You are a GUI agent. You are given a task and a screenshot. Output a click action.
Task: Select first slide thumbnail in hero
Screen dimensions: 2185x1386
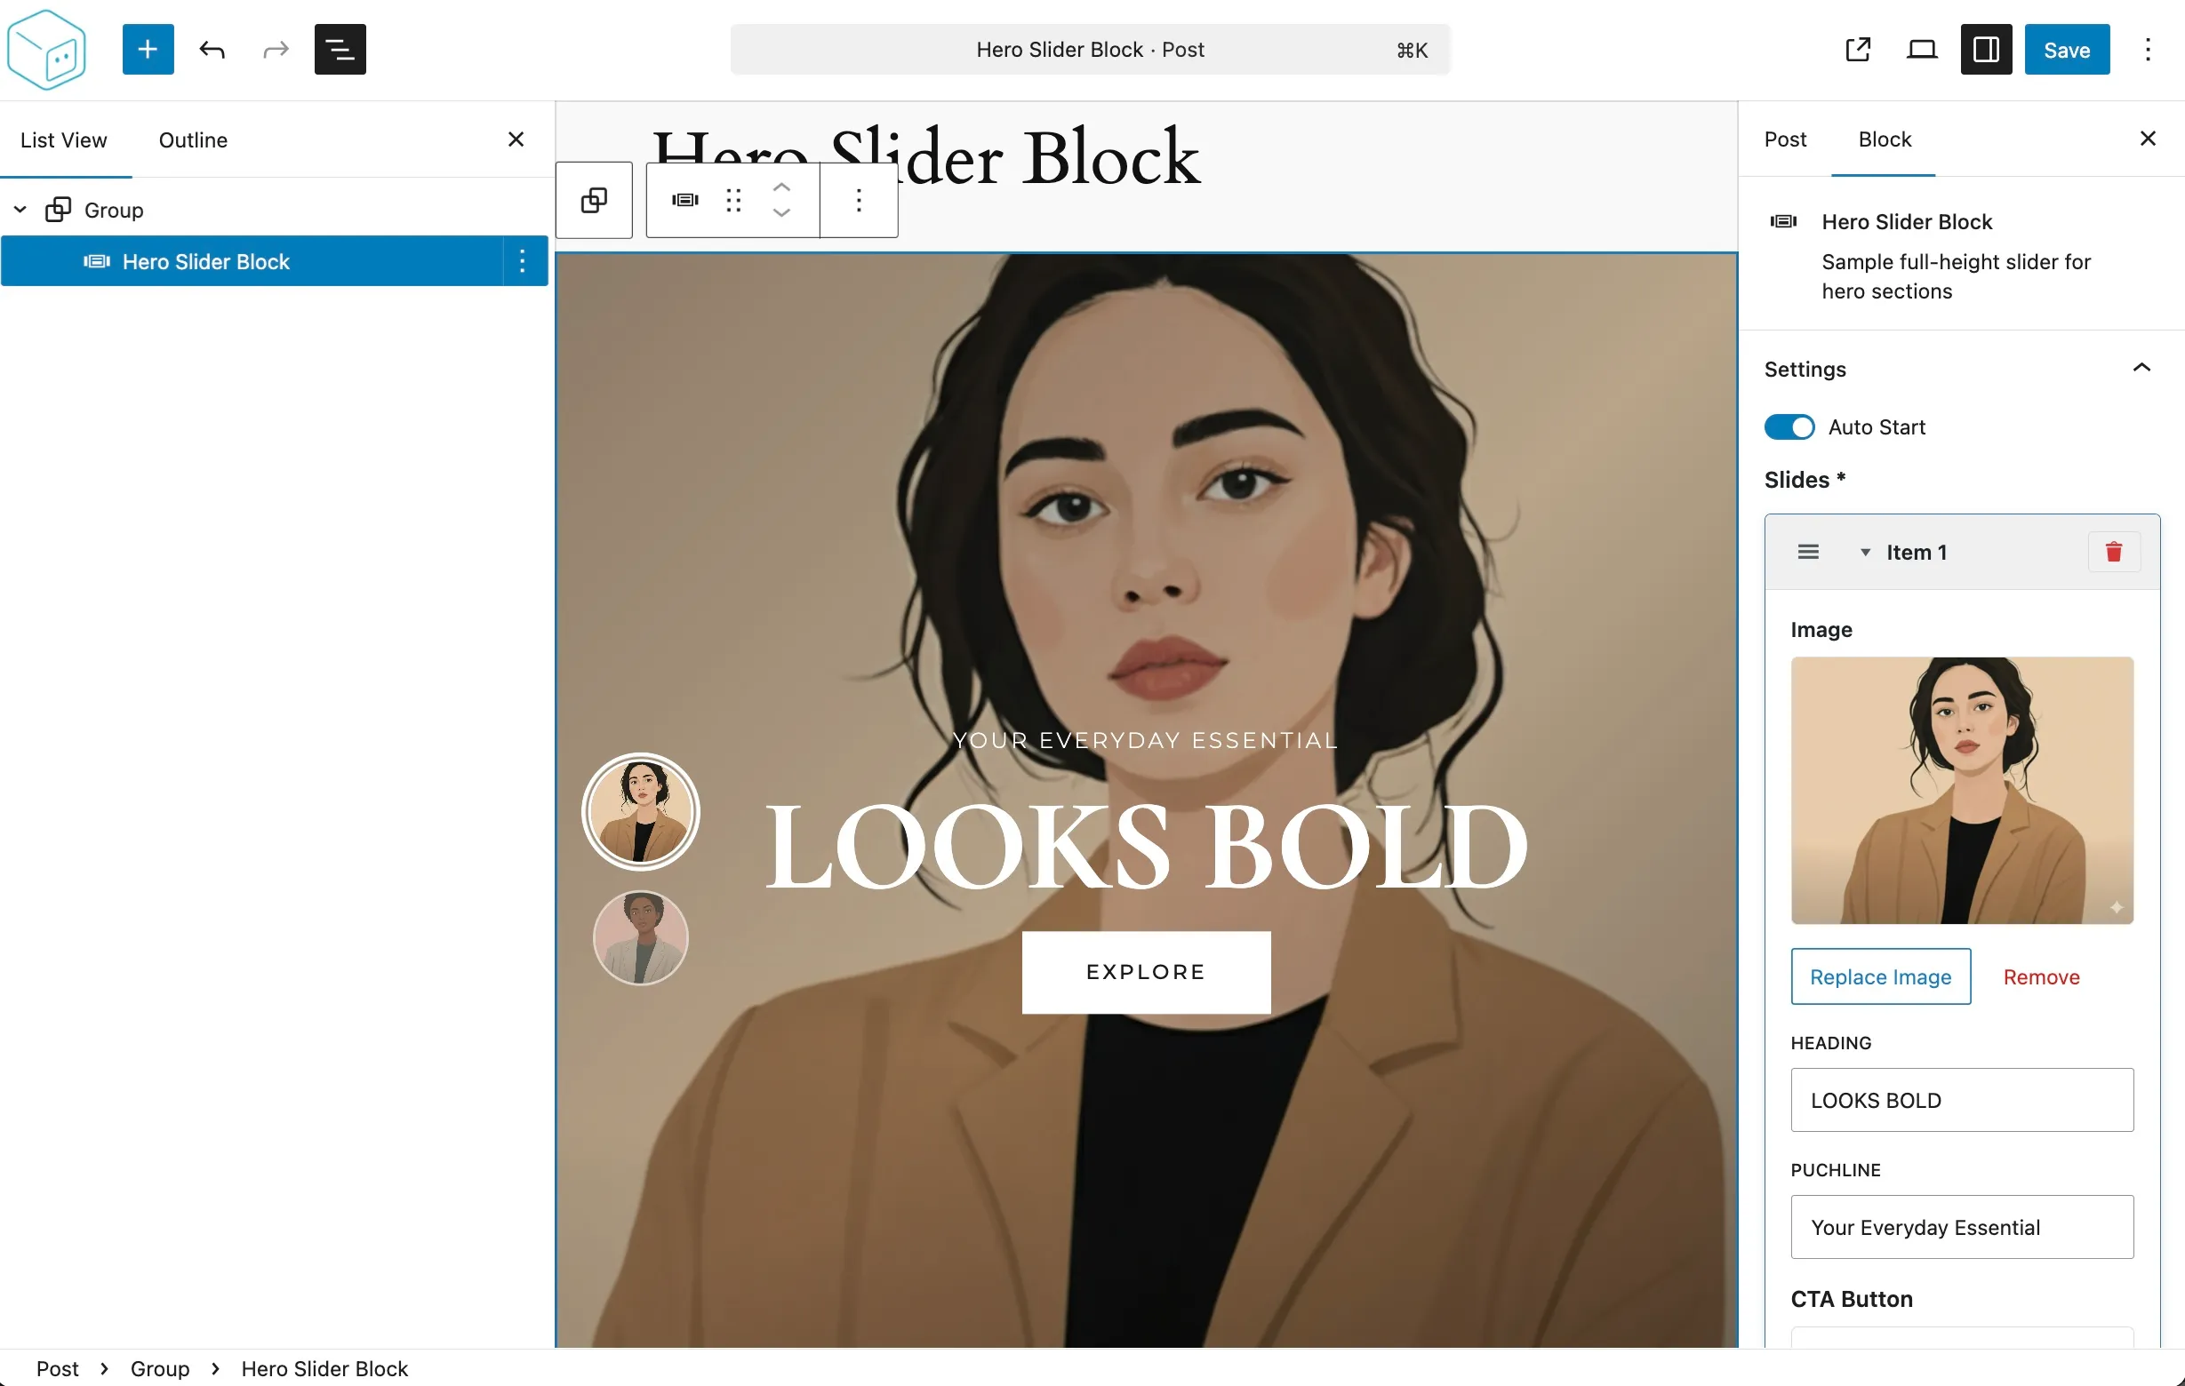641,812
